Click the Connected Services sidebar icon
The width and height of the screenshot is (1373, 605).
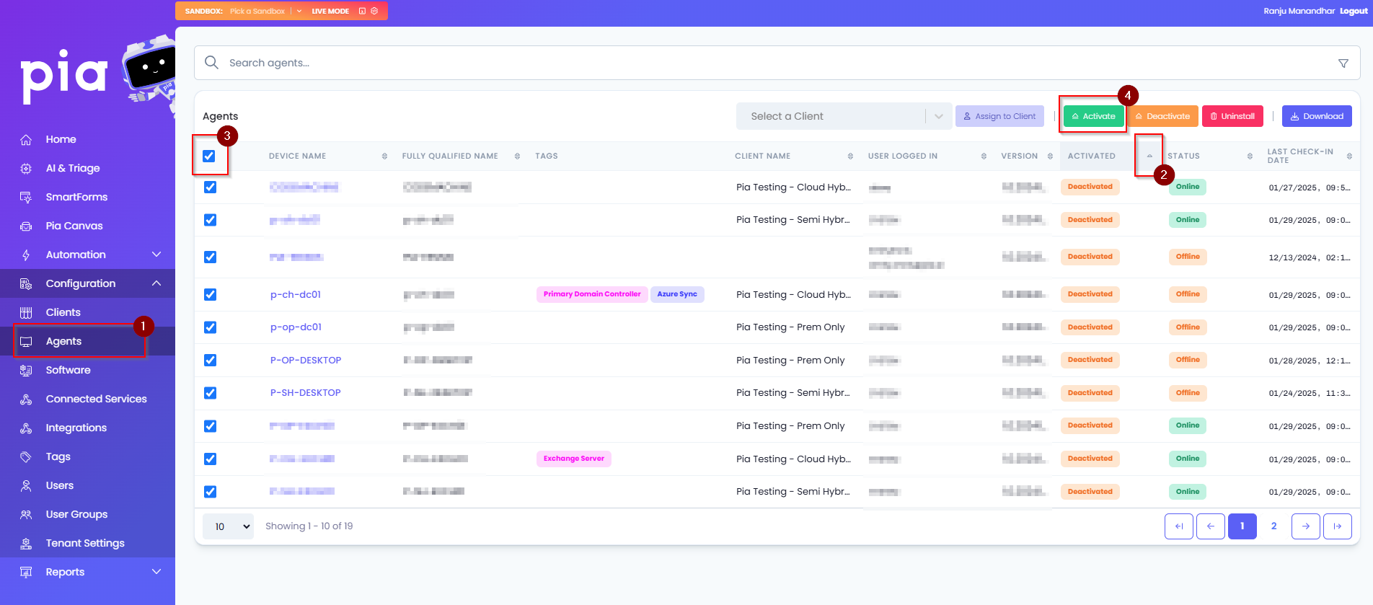click(x=26, y=399)
